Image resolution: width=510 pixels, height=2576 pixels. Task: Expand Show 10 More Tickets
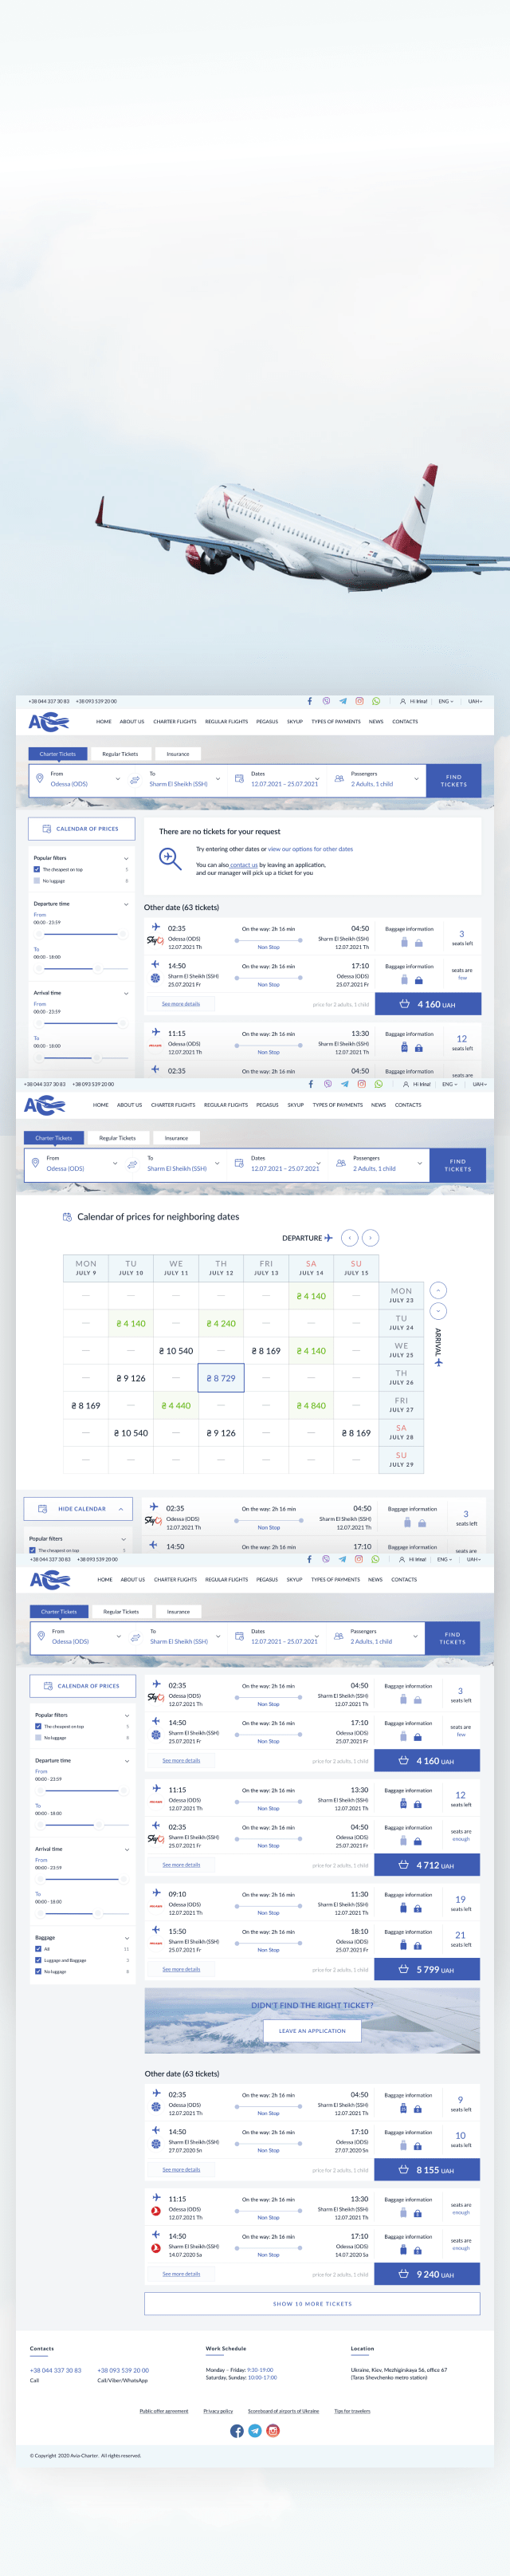(312, 2304)
